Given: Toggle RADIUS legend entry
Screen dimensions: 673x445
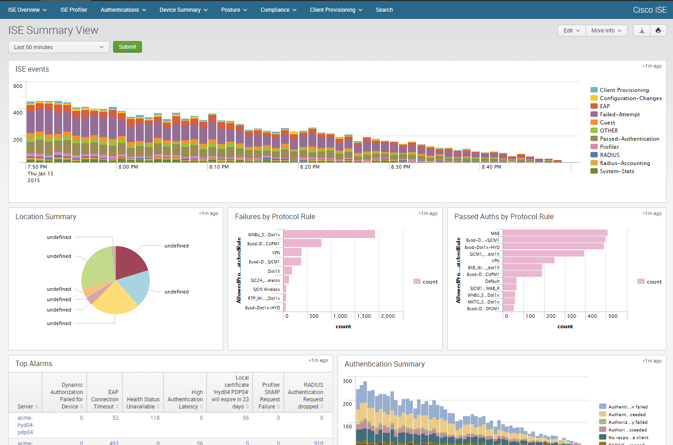Looking at the screenshot, I should pyautogui.click(x=605, y=155).
